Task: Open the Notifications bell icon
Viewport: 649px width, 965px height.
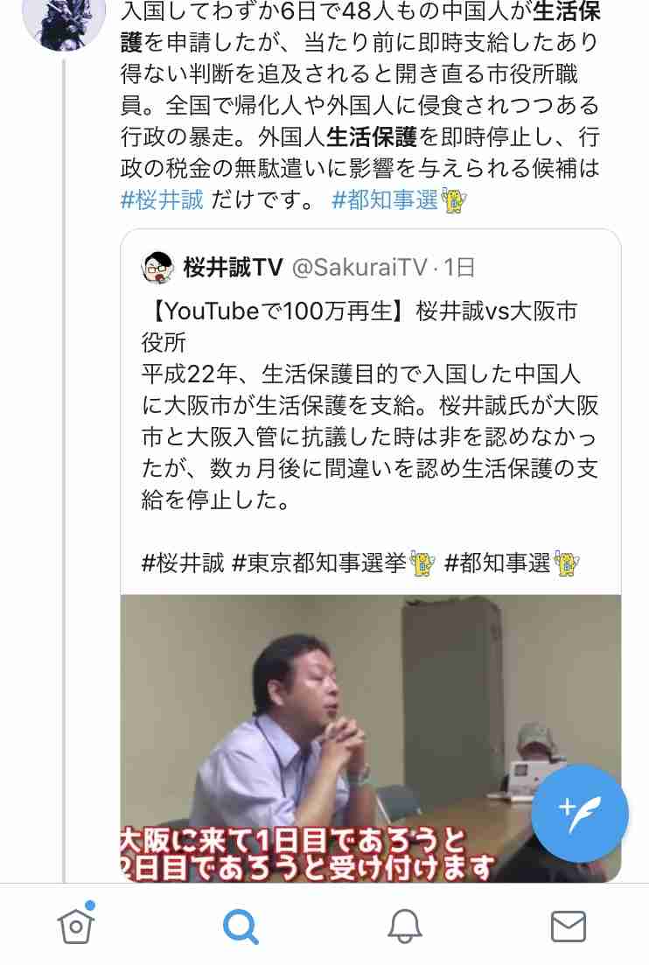Action: coord(404,926)
